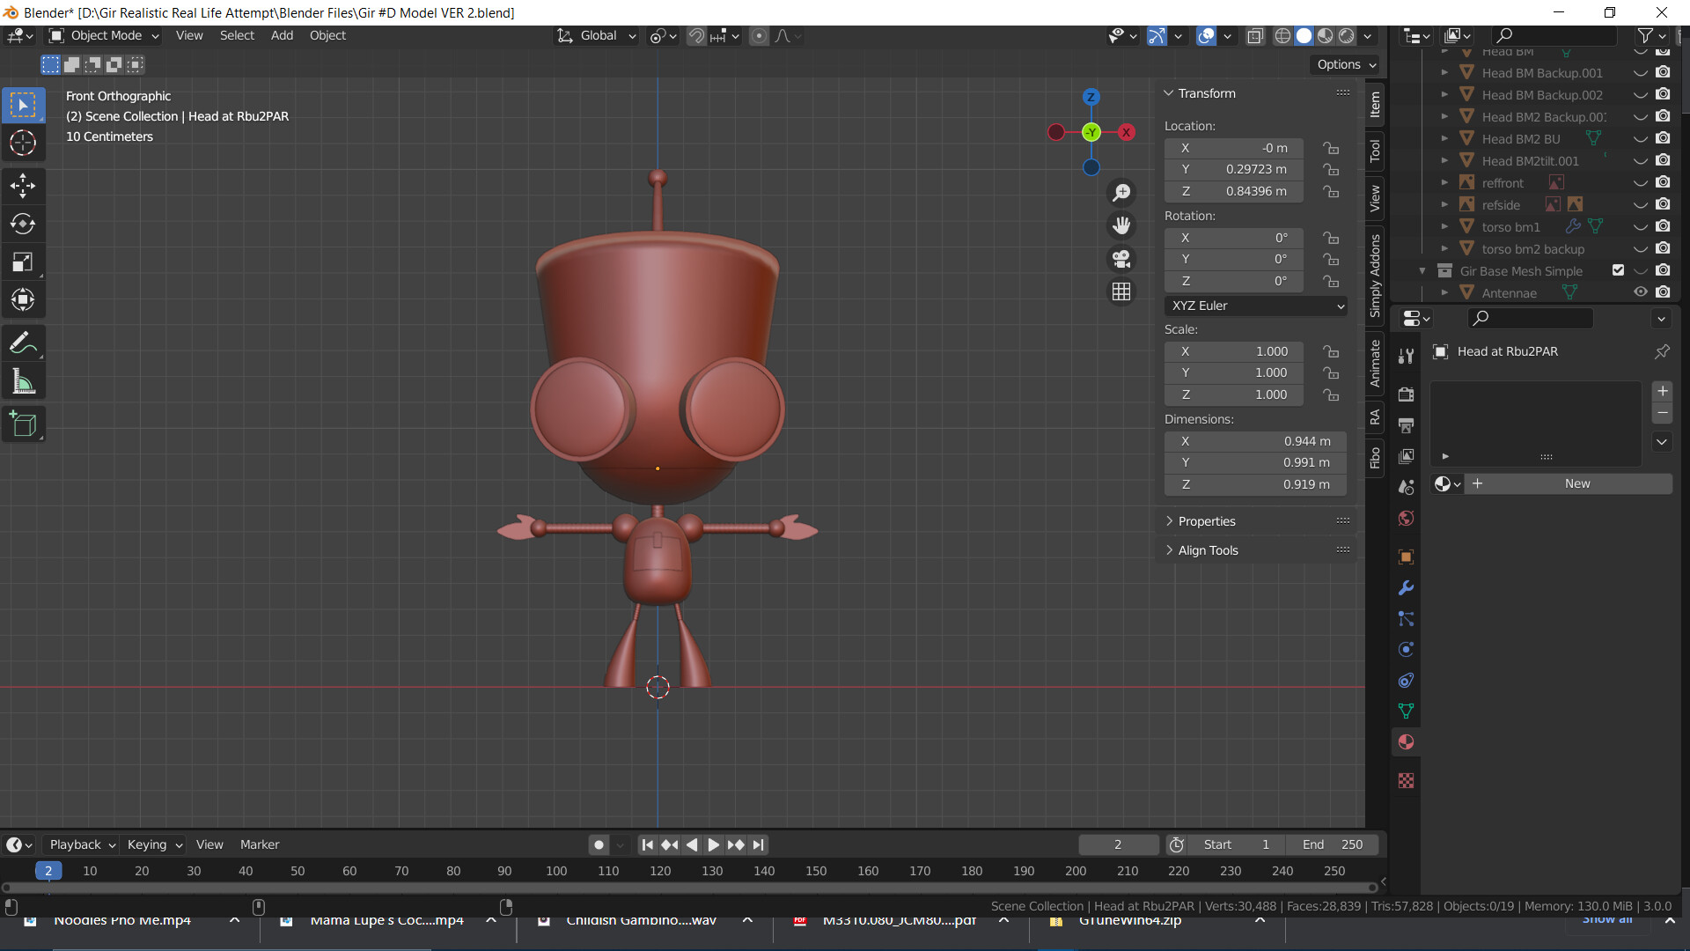
Task: Open the Material Properties tab
Action: [x=1406, y=741]
